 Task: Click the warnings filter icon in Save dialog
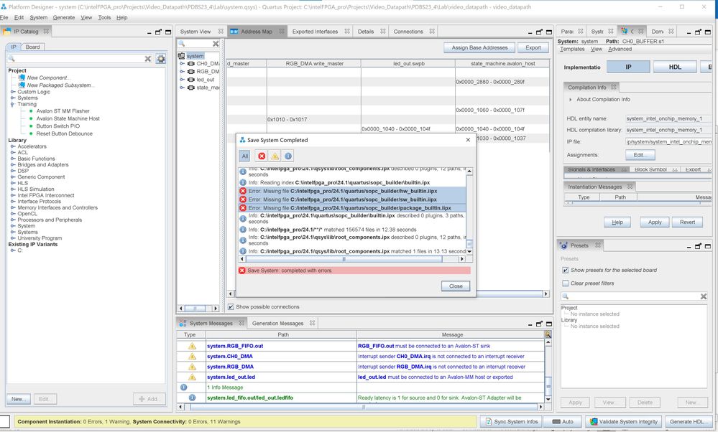point(275,156)
